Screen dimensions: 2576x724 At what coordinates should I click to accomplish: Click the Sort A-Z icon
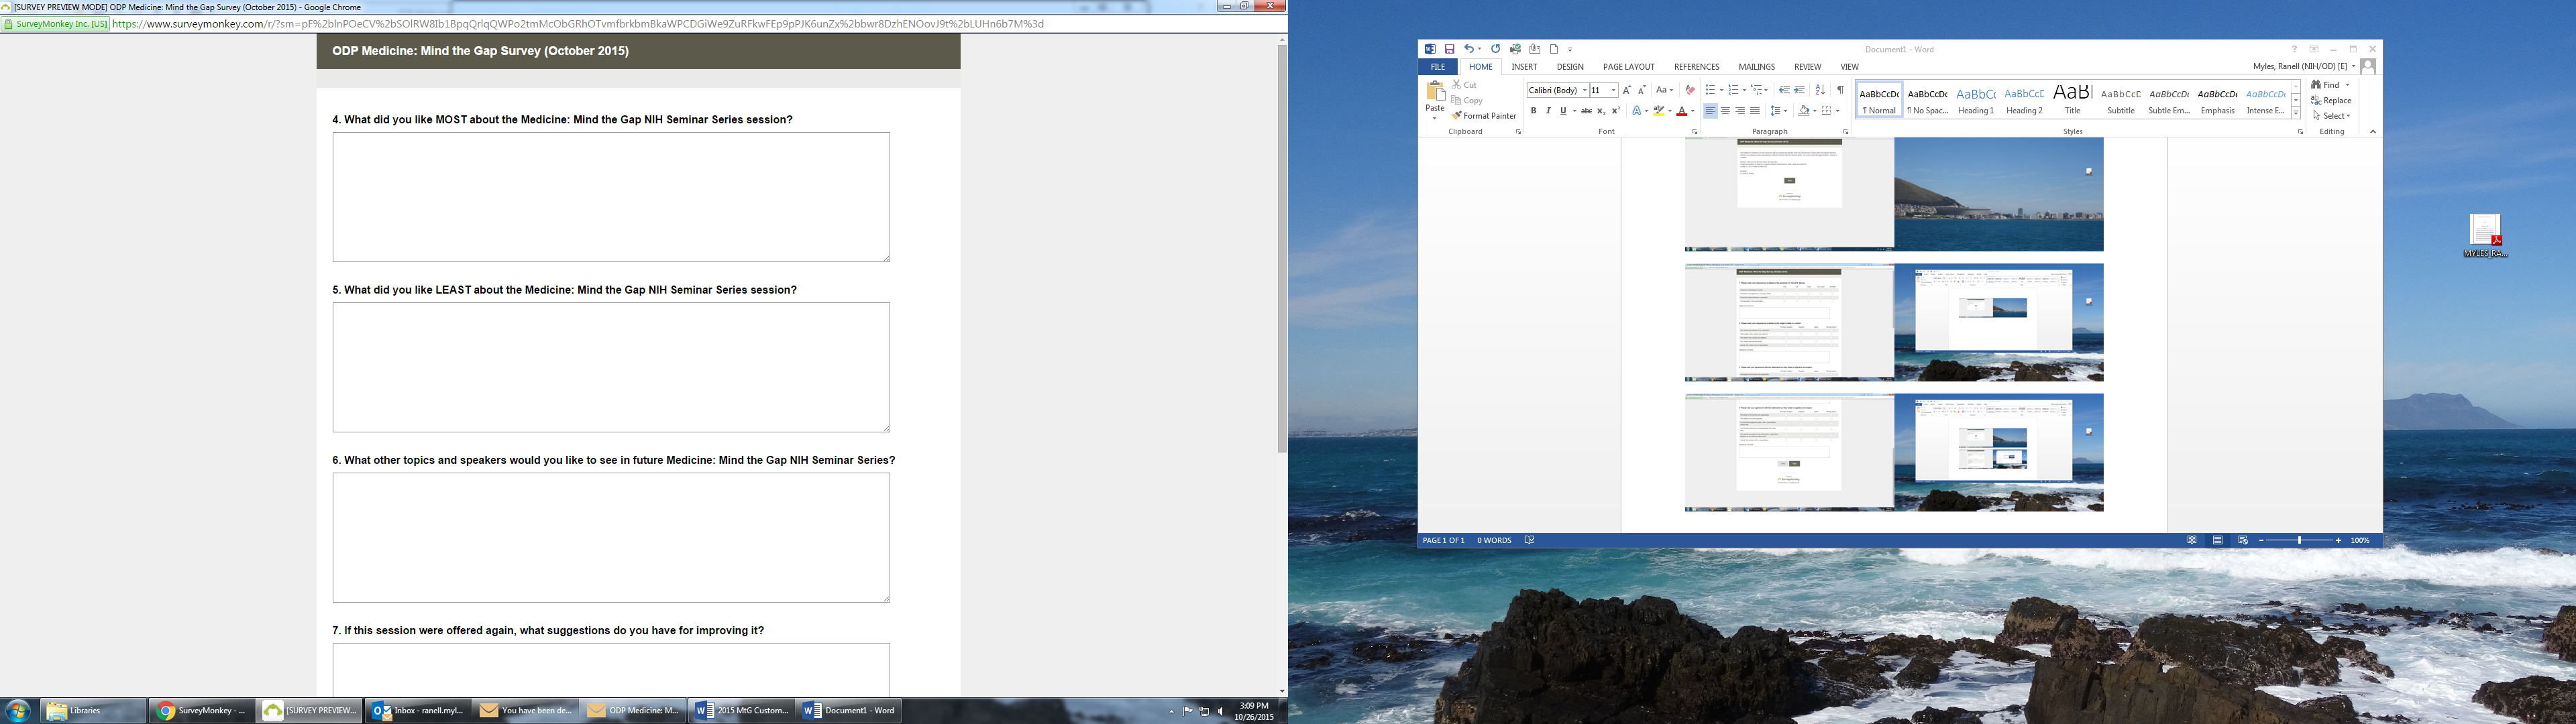[1820, 90]
